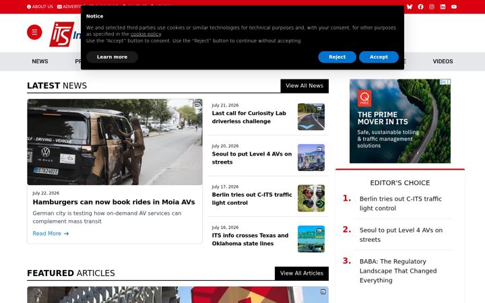Open Editor's Choice BABA regulatory landscape article
485x303 pixels.
tap(398, 271)
